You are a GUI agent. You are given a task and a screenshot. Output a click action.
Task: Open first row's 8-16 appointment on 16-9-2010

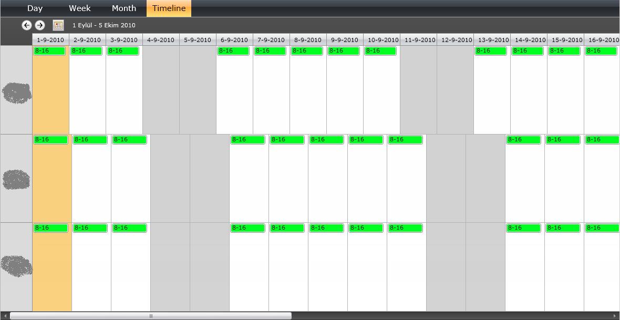coord(601,51)
